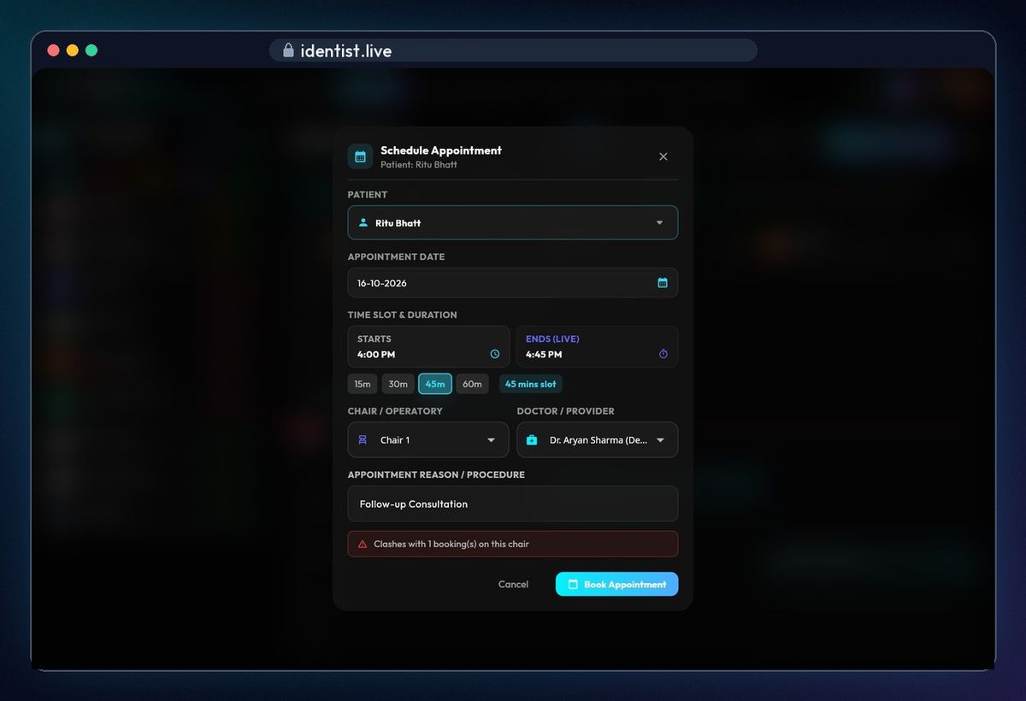Click the calendar icon in the dialog header
This screenshot has width=1026, height=701.
point(360,156)
